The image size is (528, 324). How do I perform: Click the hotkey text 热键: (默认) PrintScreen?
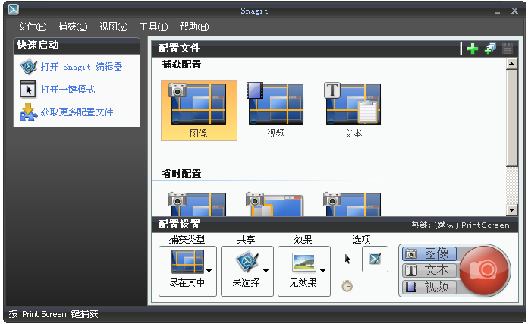pyautogui.click(x=460, y=225)
